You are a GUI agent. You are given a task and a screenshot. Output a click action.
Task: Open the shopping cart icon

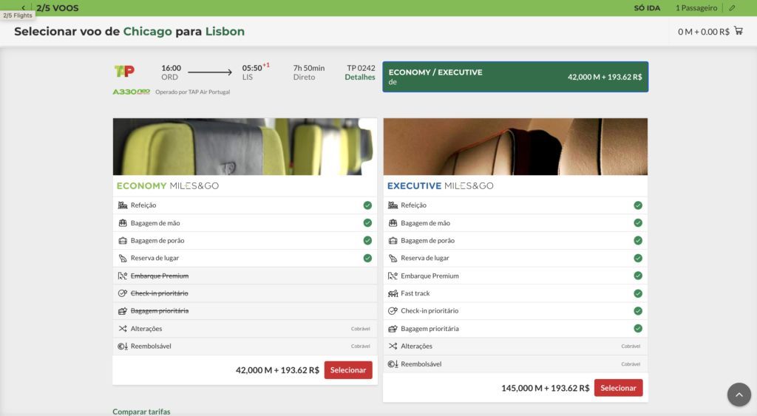point(739,31)
